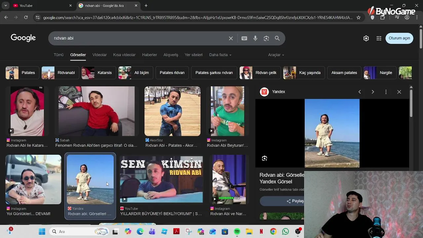Close the YouTube browser tab
The image size is (423, 238).
pyautogui.click(x=70, y=6)
